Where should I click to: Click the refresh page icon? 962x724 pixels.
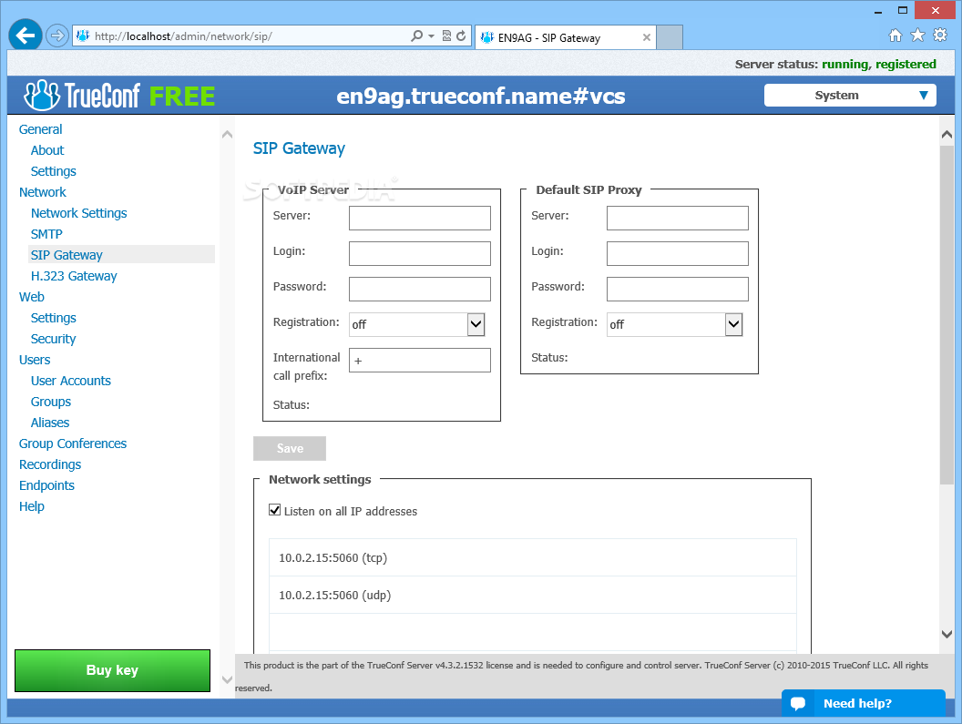click(461, 36)
